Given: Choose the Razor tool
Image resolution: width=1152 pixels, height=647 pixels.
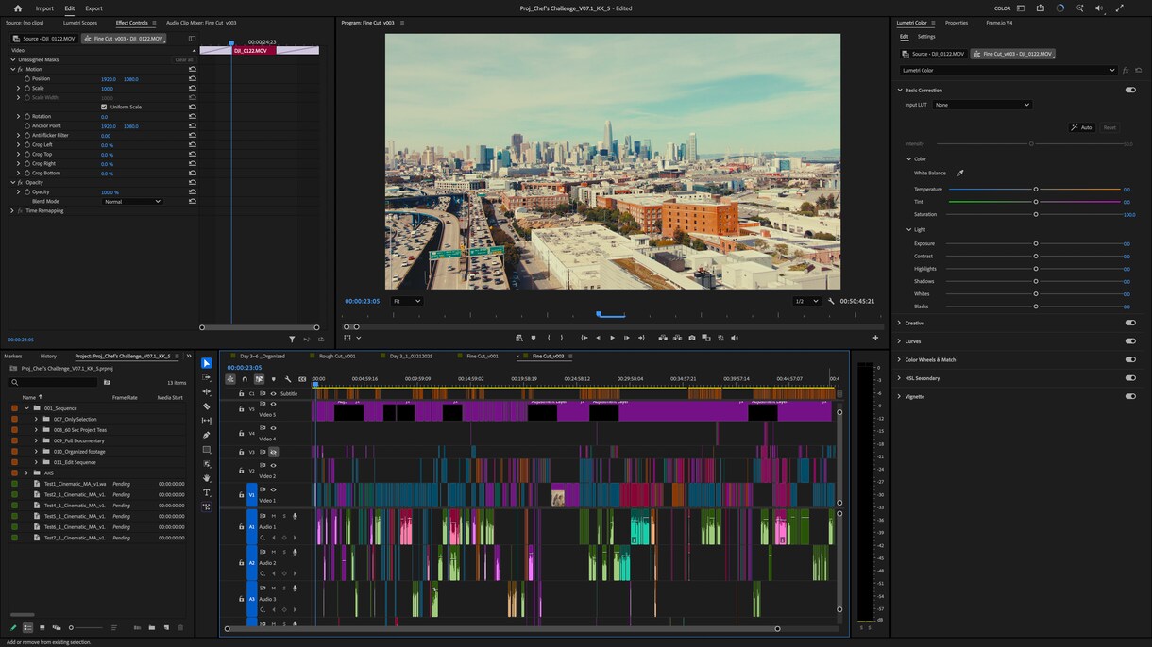Looking at the screenshot, I should point(207,406).
